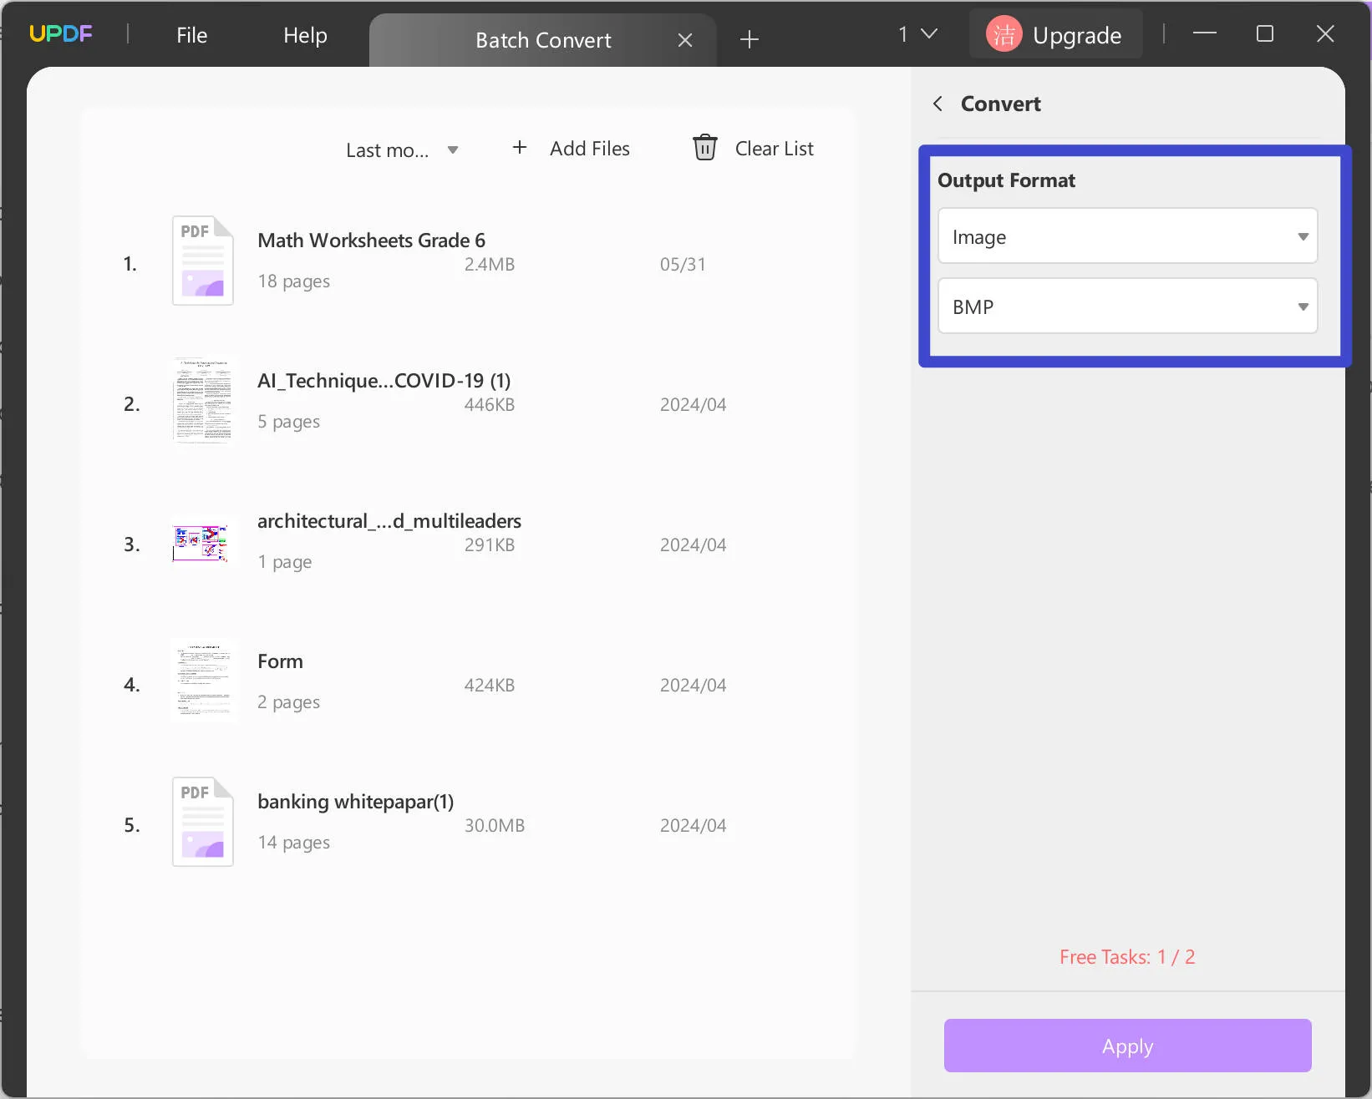1372x1099 pixels.
Task: Click the file name Form
Action: click(x=280, y=661)
